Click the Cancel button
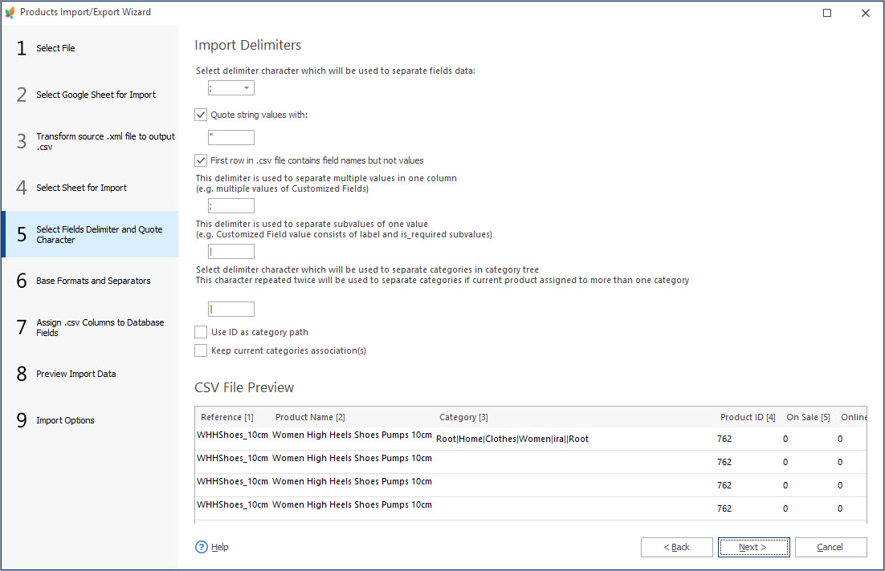 831,547
